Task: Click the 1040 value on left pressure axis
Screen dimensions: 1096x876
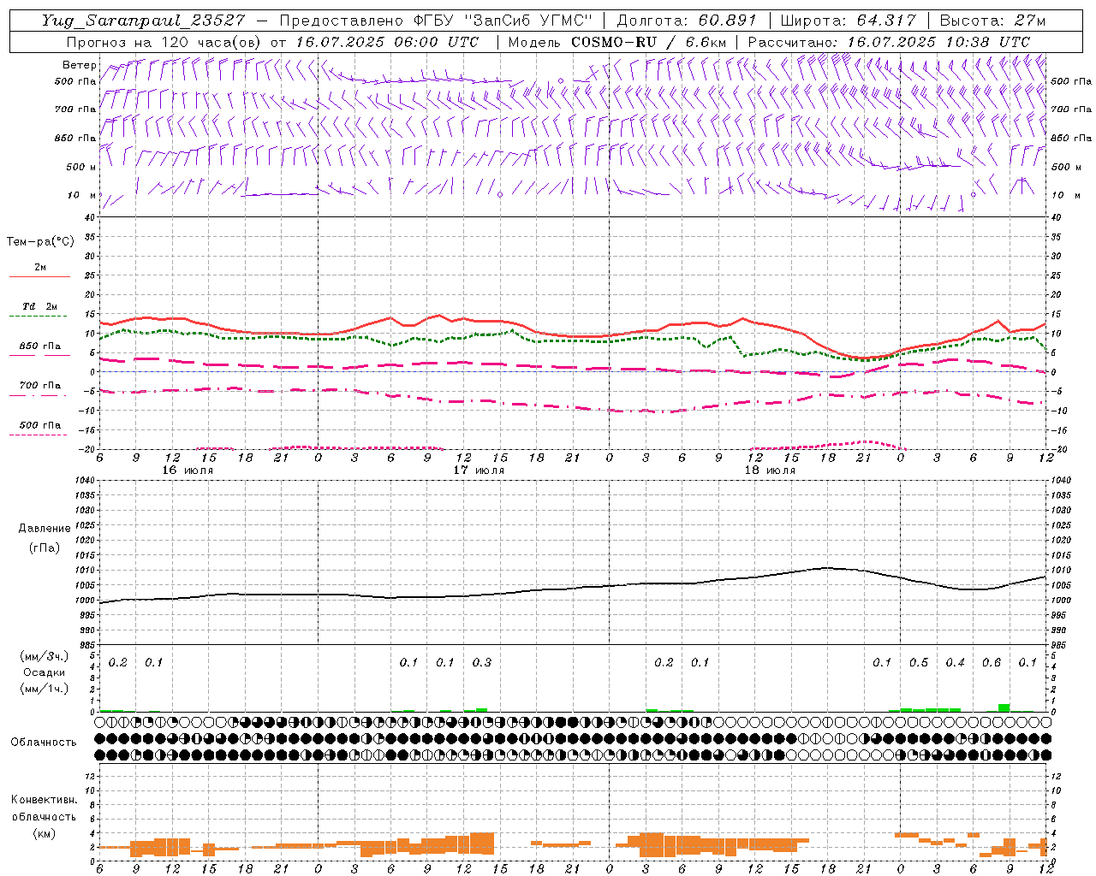Action: coord(83,480)
